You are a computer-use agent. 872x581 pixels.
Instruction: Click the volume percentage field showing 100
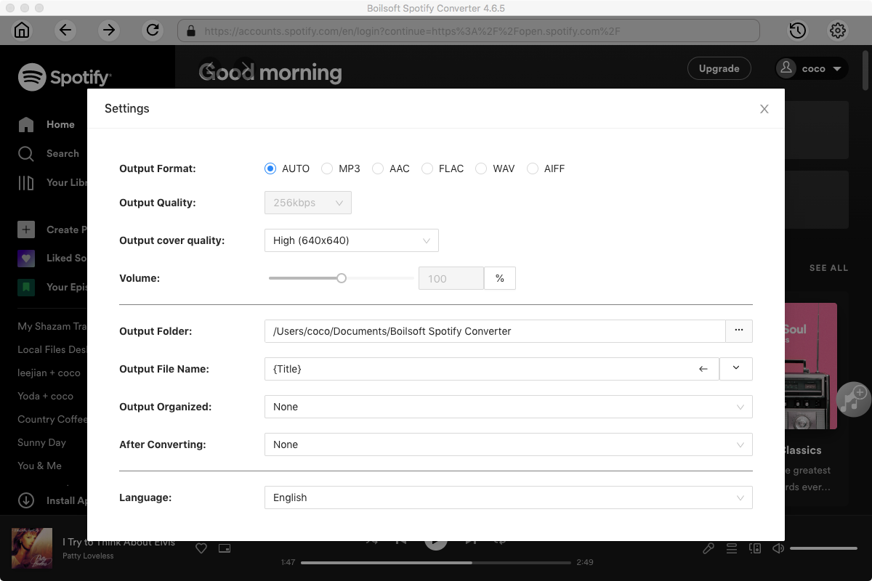tap(451, 278)
